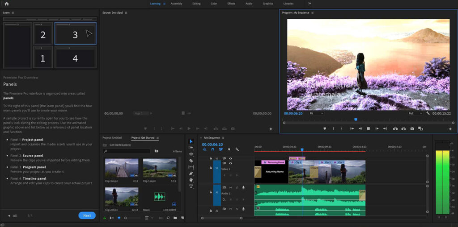Add marker in Program monitor
The image size is (458, 227).
click(x=325, y=128)
